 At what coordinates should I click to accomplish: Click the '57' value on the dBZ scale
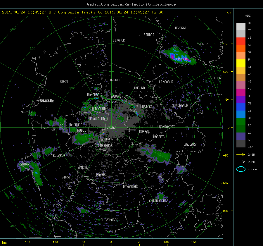tap(250, 52)
